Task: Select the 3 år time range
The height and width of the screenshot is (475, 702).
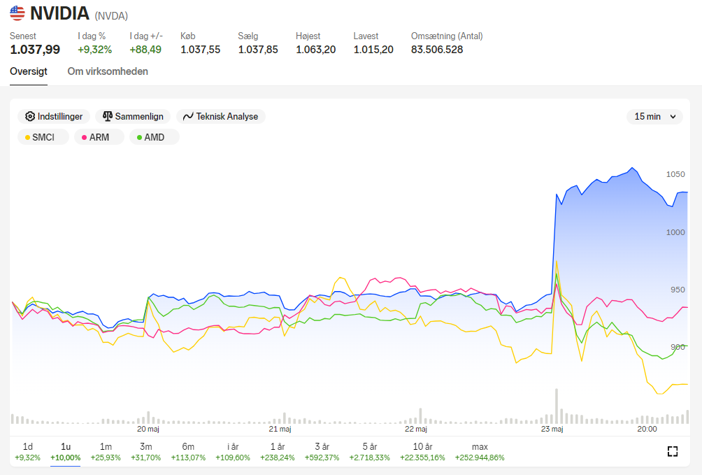Action: click(x=322, y=452)
